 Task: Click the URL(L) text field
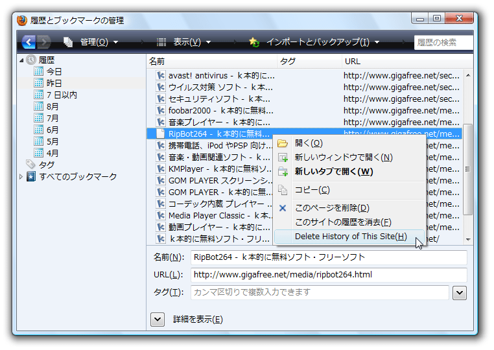(329, 275)
